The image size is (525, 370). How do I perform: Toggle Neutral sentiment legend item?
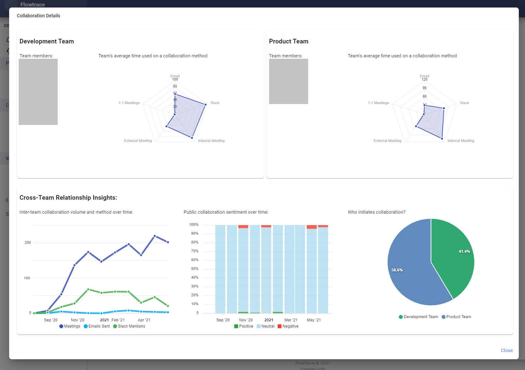(265, 326)
